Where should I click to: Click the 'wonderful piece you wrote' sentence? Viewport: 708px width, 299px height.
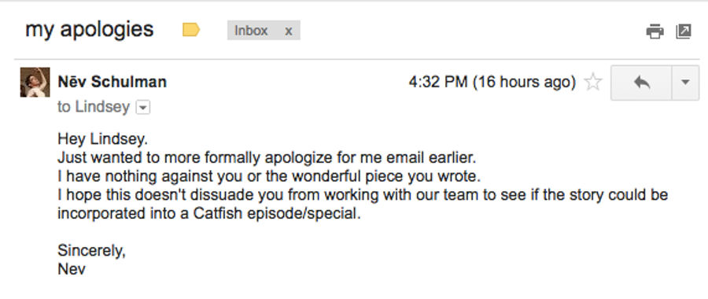pyautogui.click(x=269, y=176)
